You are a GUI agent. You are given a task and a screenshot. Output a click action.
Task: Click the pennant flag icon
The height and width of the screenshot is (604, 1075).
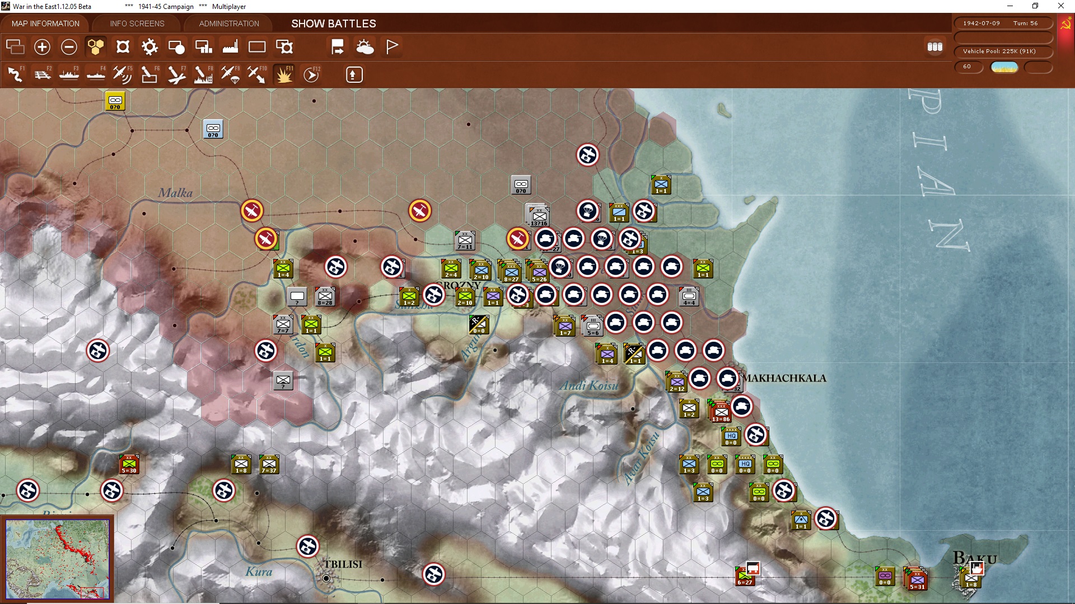point(392,47)
